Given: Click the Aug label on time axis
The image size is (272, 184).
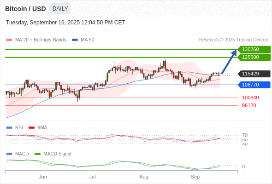Looking at the screenshot, I should click(x=144, y=177).
